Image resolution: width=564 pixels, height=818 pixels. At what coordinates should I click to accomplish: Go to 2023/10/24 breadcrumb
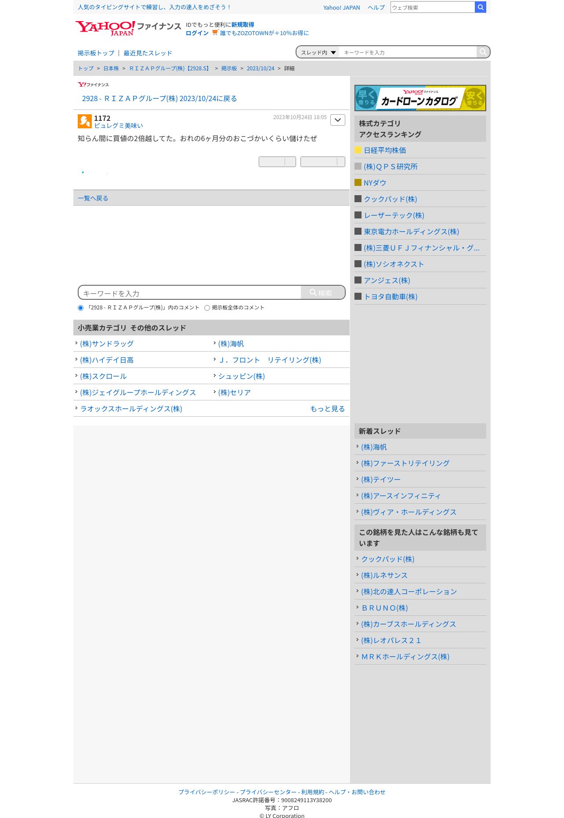(260, 69)
